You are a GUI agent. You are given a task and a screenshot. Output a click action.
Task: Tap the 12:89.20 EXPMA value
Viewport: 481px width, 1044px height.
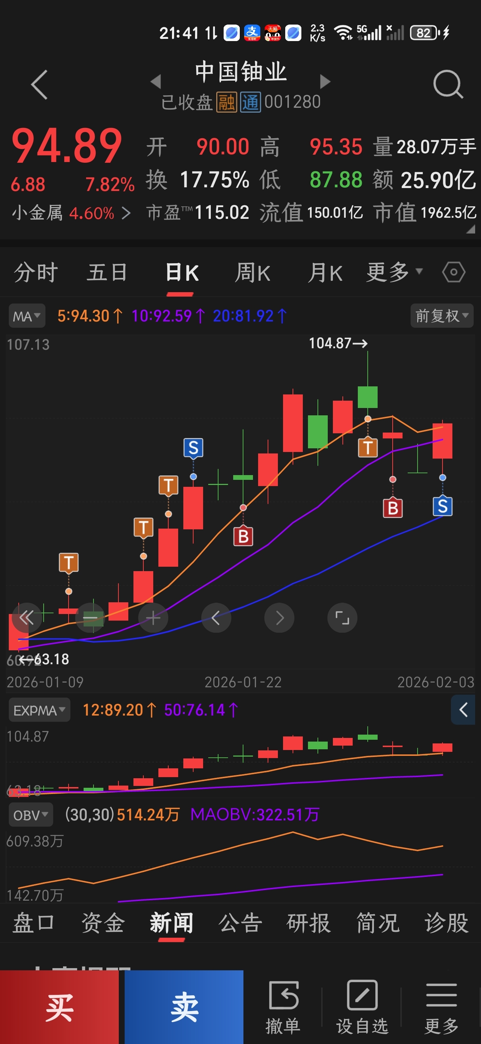(x=119, y=710)
